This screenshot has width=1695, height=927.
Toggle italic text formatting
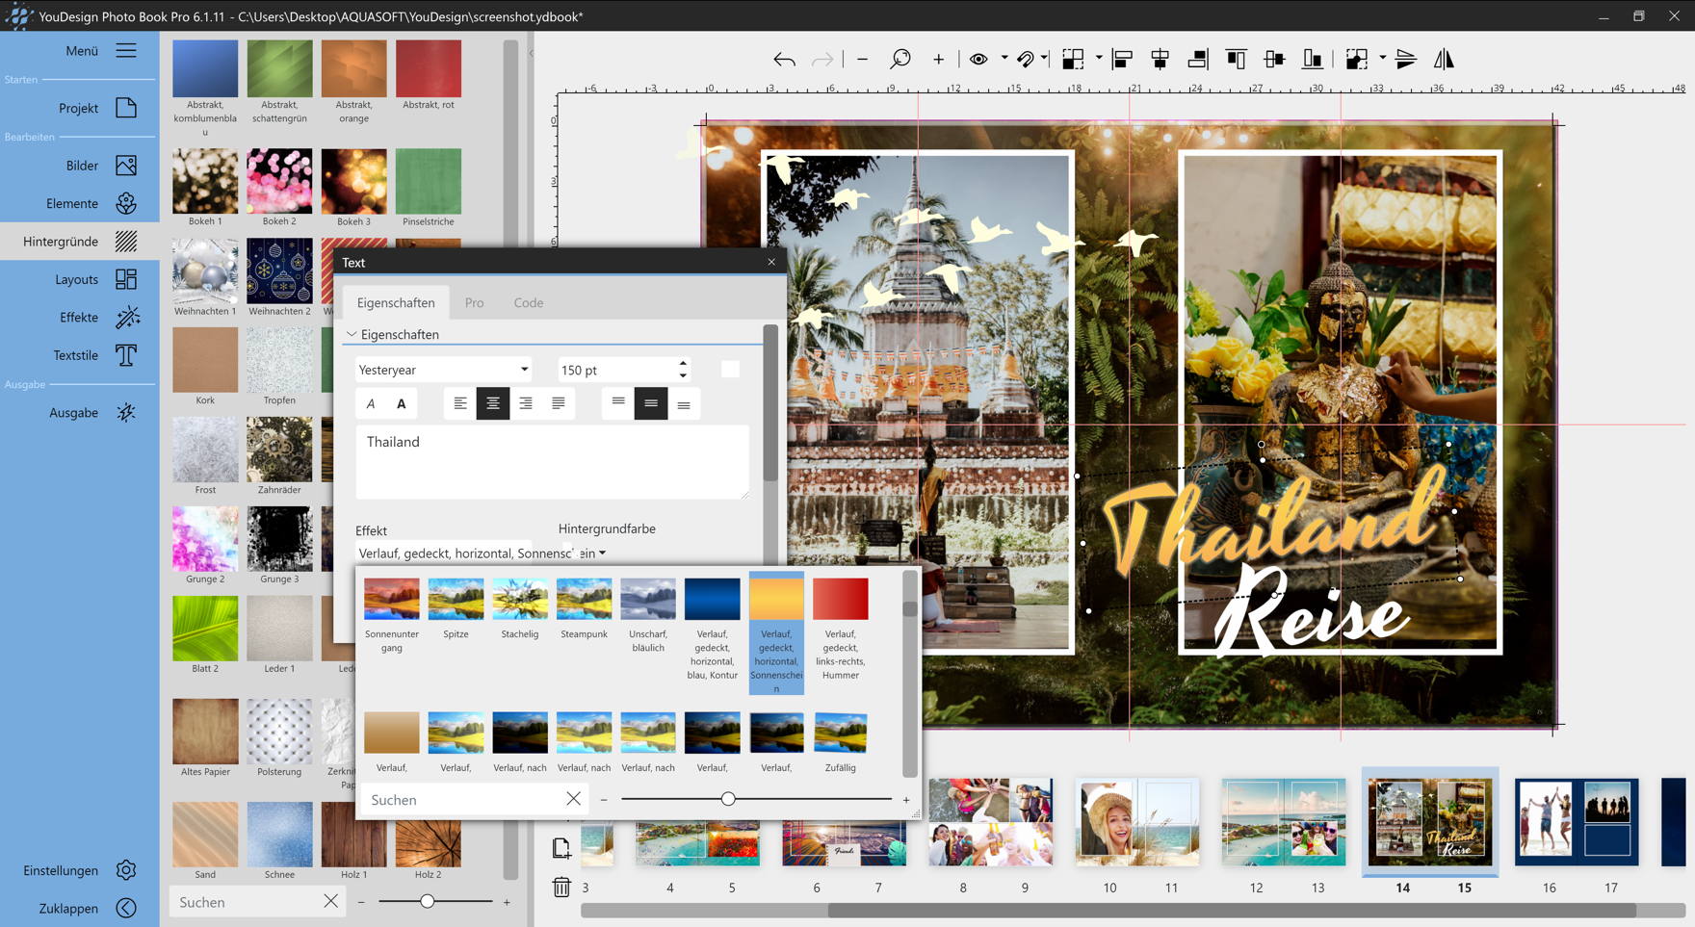pos(371,404)
